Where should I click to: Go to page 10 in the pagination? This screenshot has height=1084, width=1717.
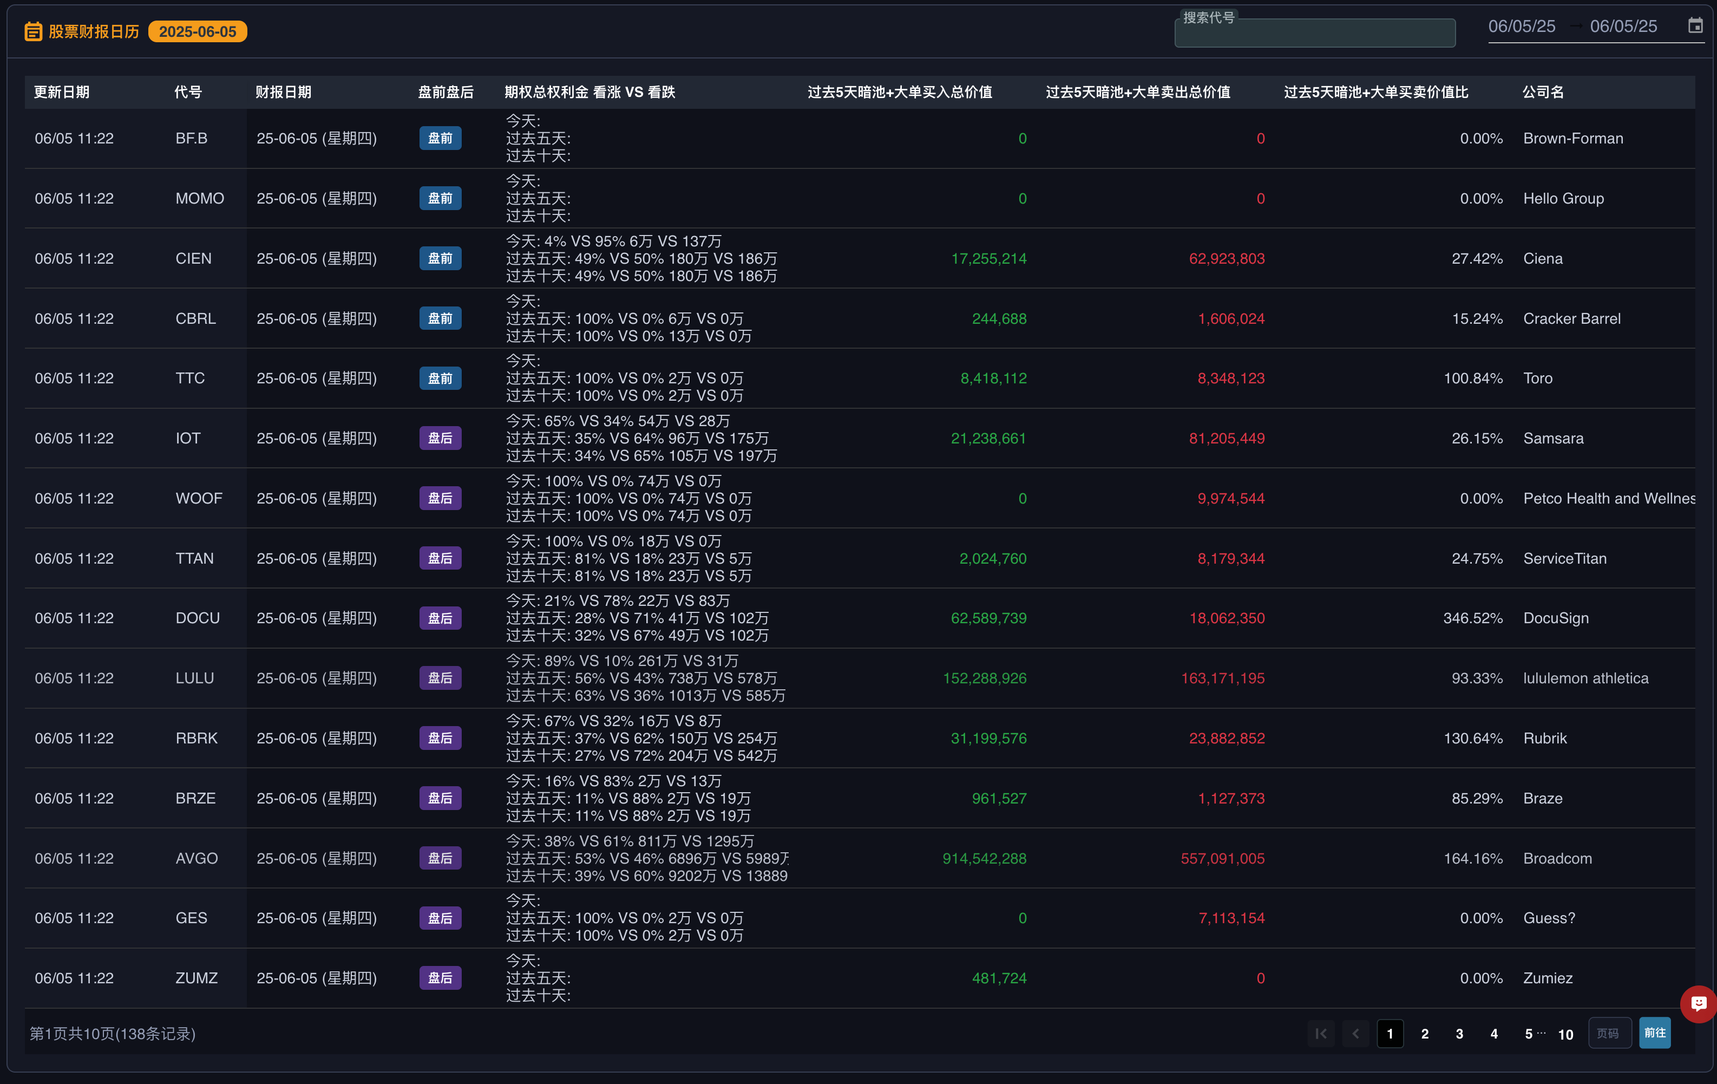point(1565,1034)
